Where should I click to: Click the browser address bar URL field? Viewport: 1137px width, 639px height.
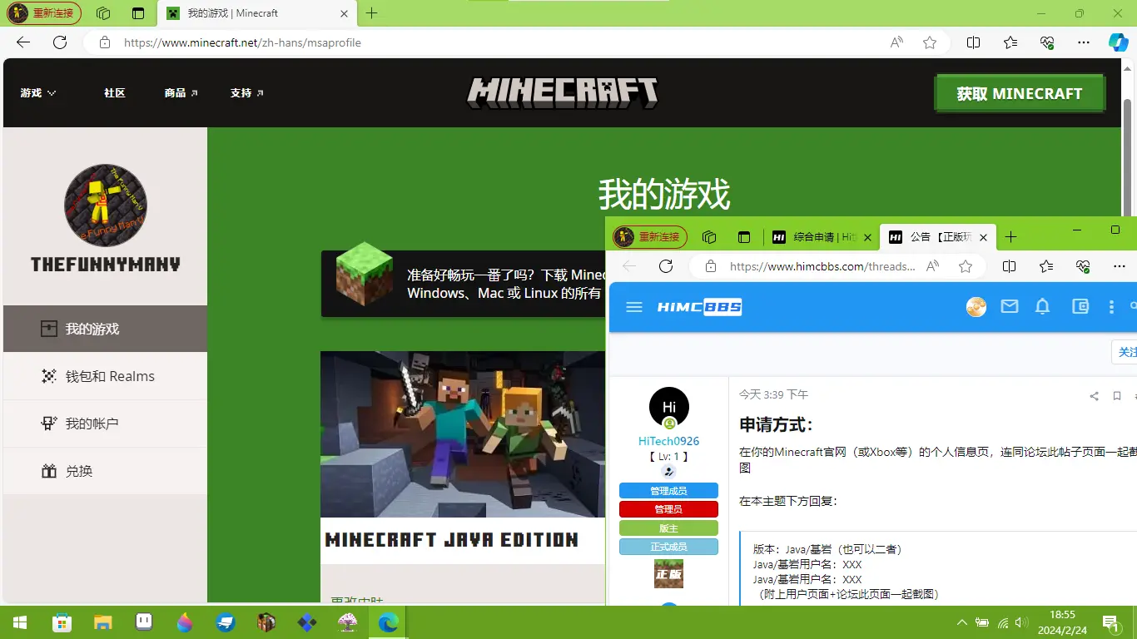[250, 42]
